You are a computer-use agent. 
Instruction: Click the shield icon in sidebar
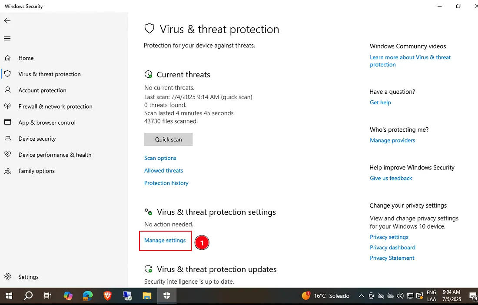point(8,74)
